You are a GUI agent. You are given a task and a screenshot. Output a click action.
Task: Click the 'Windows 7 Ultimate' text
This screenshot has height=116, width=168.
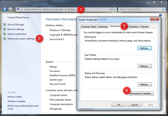point(60,30)
